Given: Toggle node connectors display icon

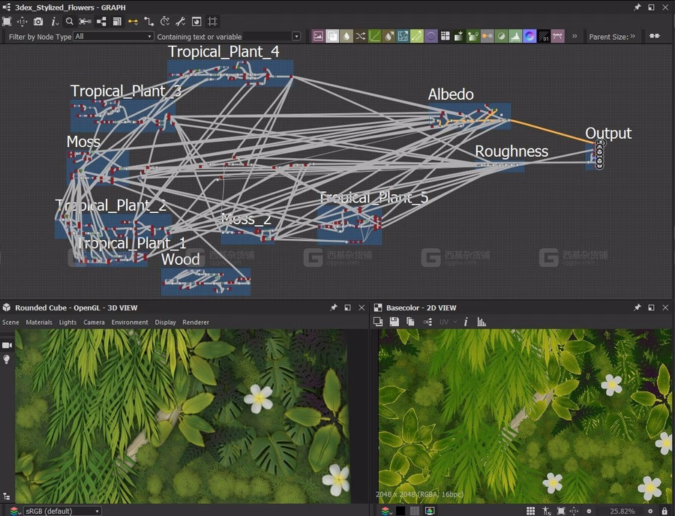Looking at the screenshot, I should tap(85, 22).
